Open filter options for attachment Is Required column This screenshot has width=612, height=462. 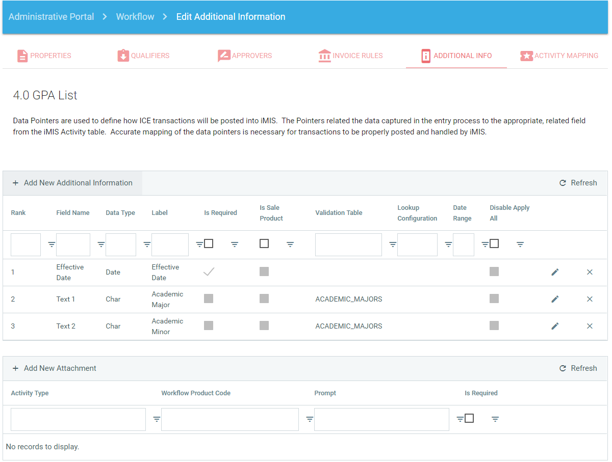[x=495, y=419]
